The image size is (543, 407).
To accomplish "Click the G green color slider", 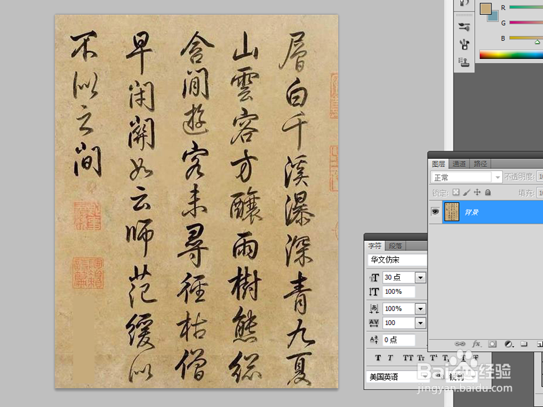I will coord(526,22).
